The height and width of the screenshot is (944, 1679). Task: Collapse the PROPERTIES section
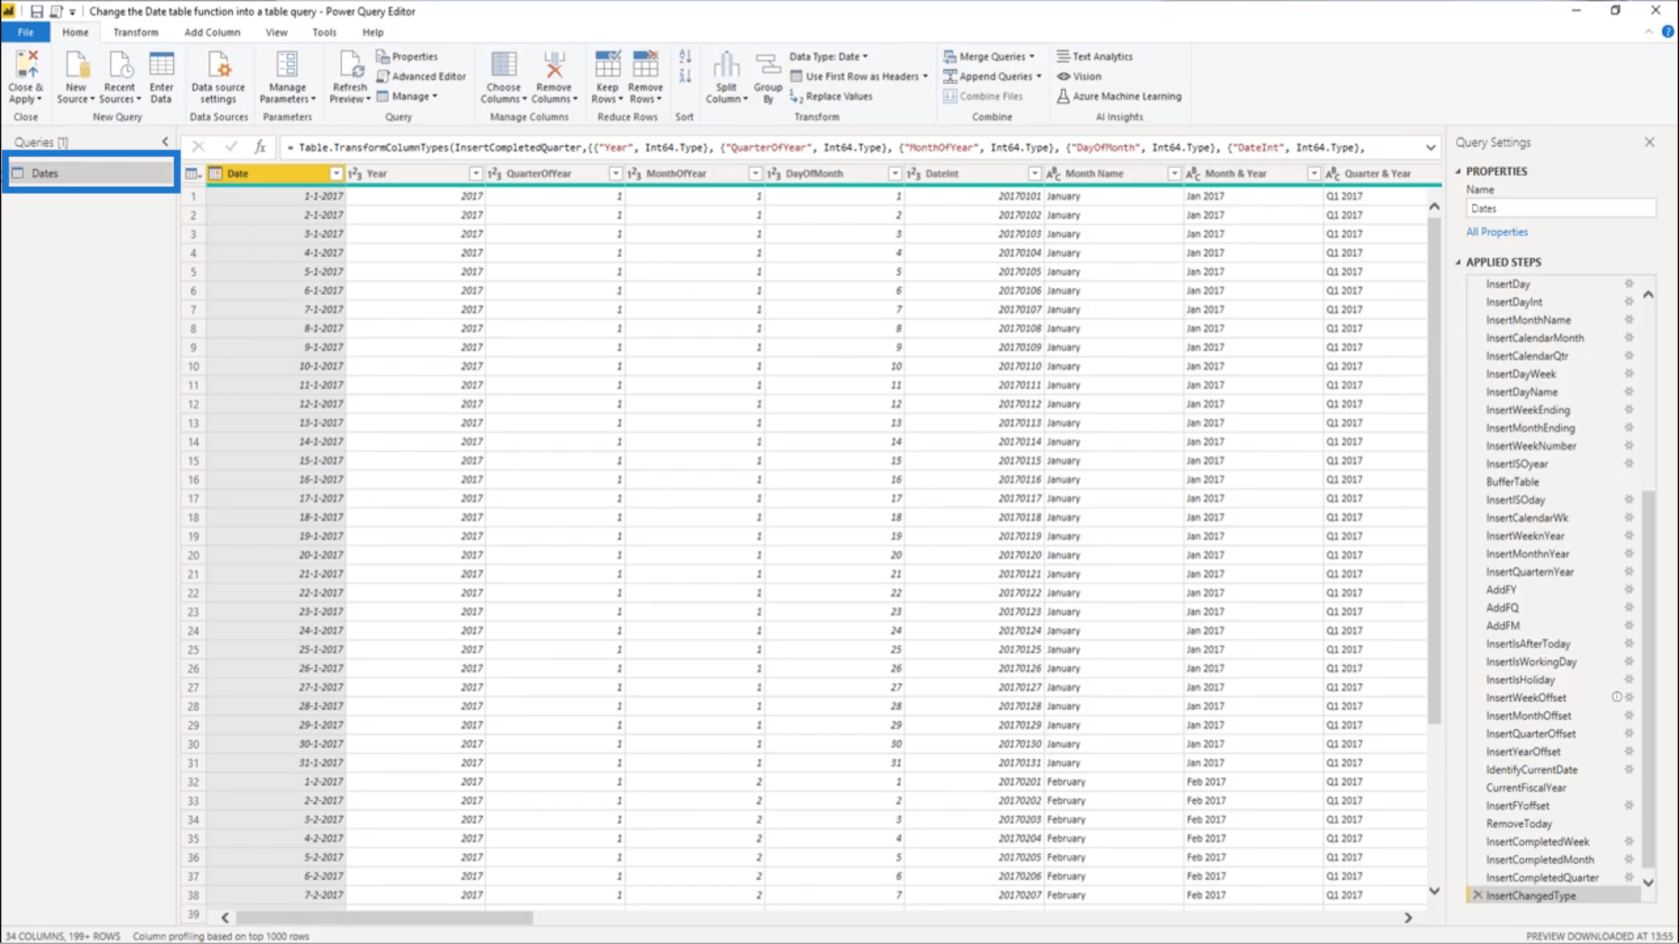click(1458, 171)
